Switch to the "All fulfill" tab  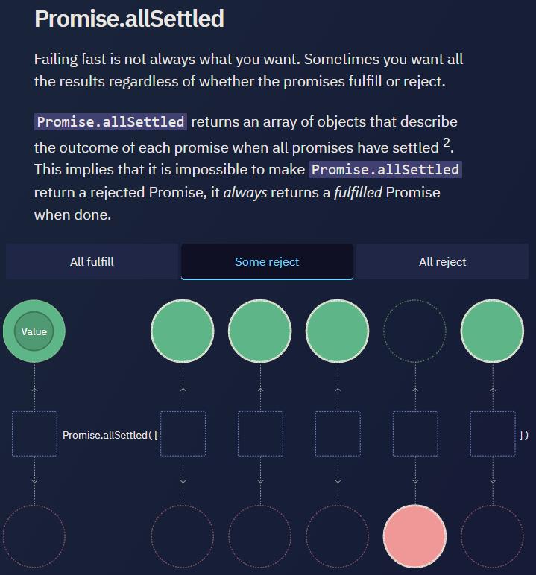click(92, 262)
